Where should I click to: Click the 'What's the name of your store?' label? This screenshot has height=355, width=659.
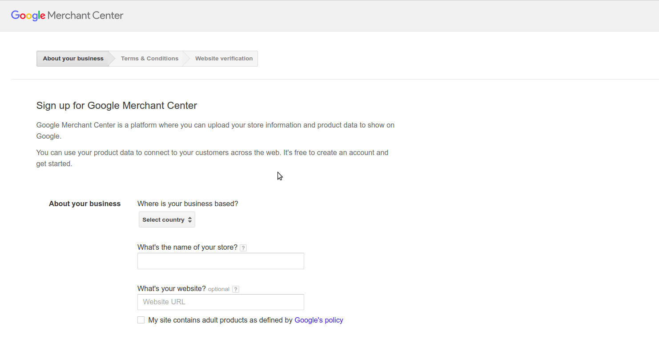(187, 247)
